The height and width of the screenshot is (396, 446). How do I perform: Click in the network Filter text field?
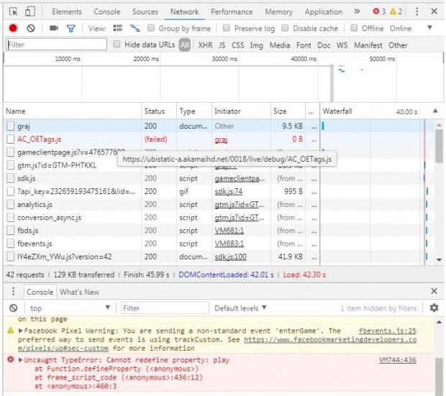56,45
